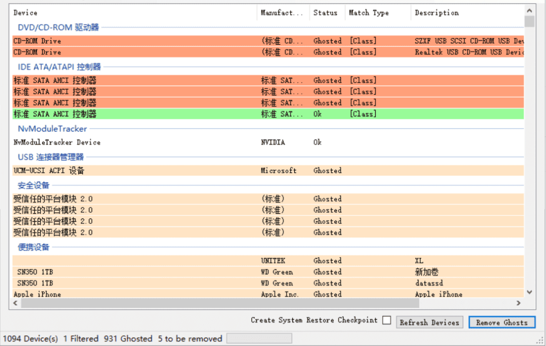
Task: Click the horizontal scrollbar thumb
Action: coord(220,303)
